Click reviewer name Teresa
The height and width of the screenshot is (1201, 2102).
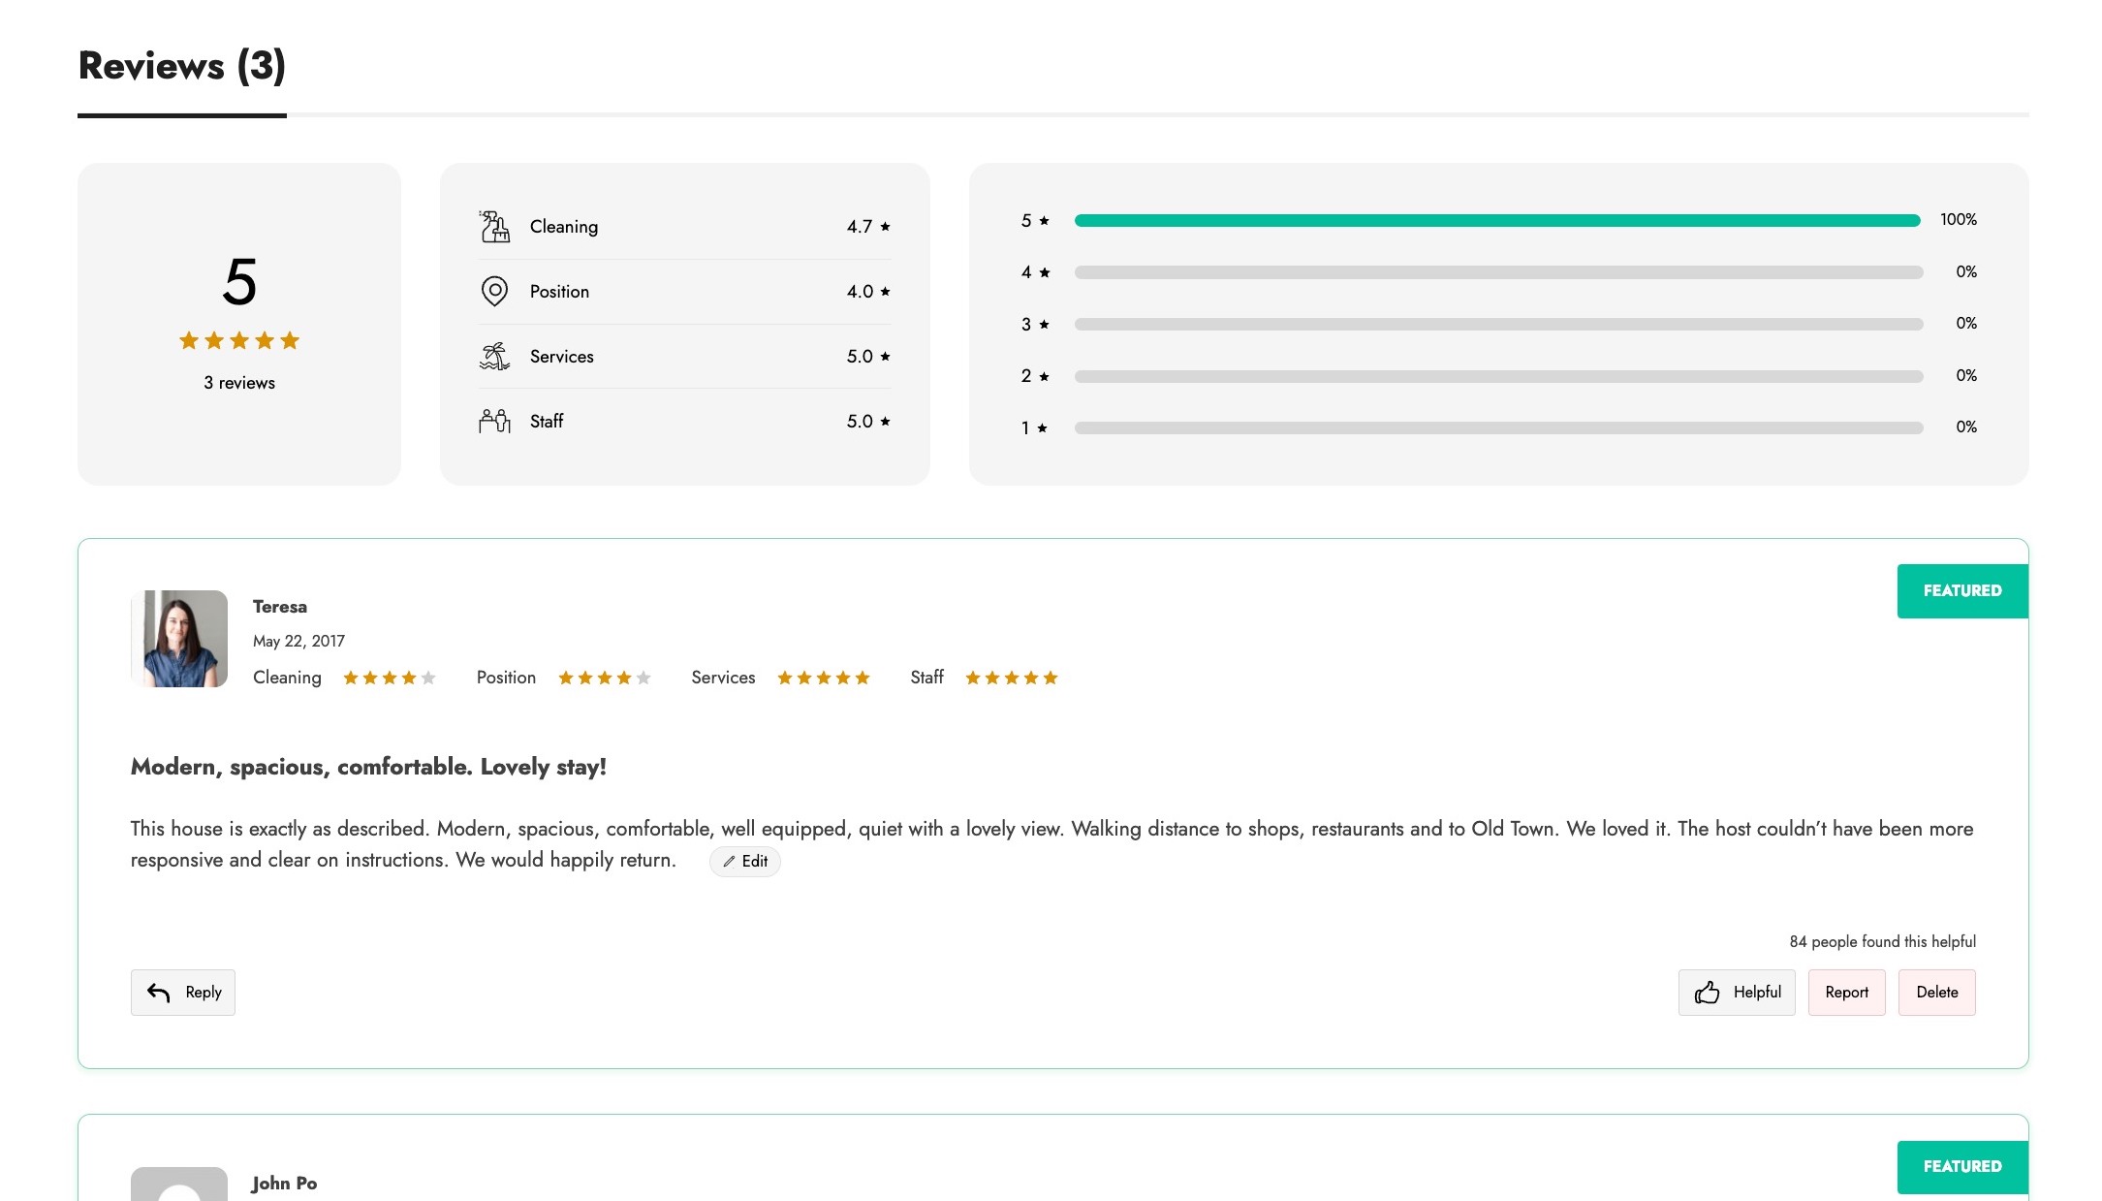pos(279,607)
